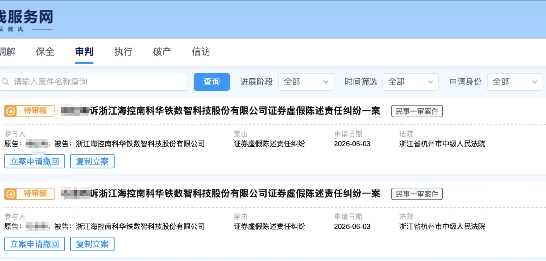Expand the 申请身份 dropdown
This screenshot has height=261, width=546.
[x=515, y=82]
